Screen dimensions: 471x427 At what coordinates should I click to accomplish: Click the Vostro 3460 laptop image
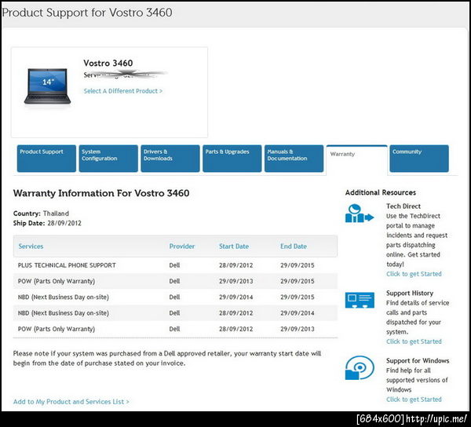pos(47,86)
